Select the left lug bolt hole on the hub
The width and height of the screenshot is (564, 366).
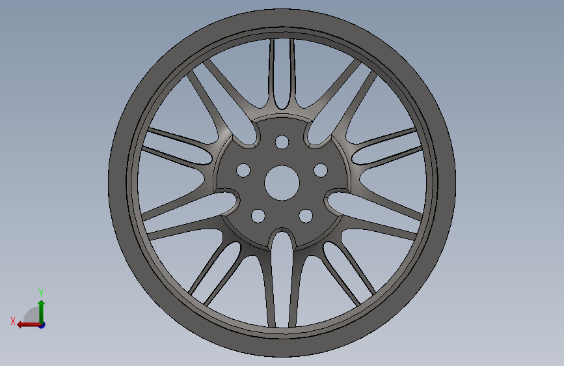point(243,171)
